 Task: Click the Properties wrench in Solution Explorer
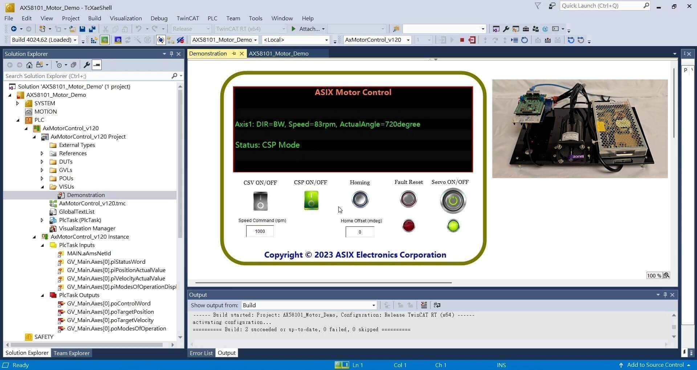coord(86,65)
